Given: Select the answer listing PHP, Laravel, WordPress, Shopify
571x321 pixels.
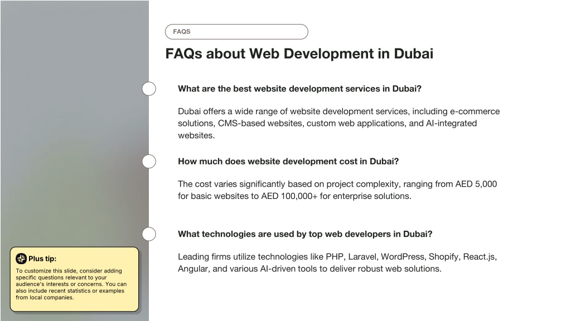Looking at the screenshot, I should pyautogui.click(x=337, y=263).
